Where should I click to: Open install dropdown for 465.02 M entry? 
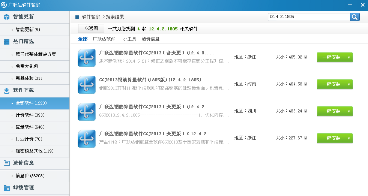pyautogui.click(x=349, y=57)
